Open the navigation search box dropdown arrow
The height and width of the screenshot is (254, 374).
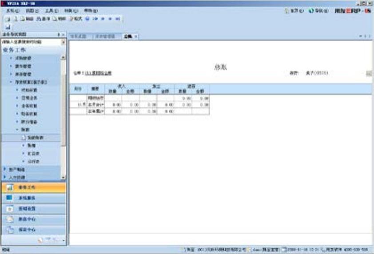point(63,42)
